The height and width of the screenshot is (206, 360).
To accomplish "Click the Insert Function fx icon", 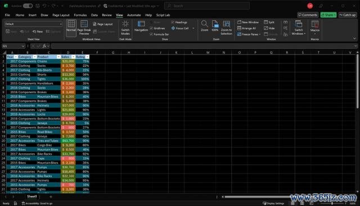I will [x=44, y=46].
